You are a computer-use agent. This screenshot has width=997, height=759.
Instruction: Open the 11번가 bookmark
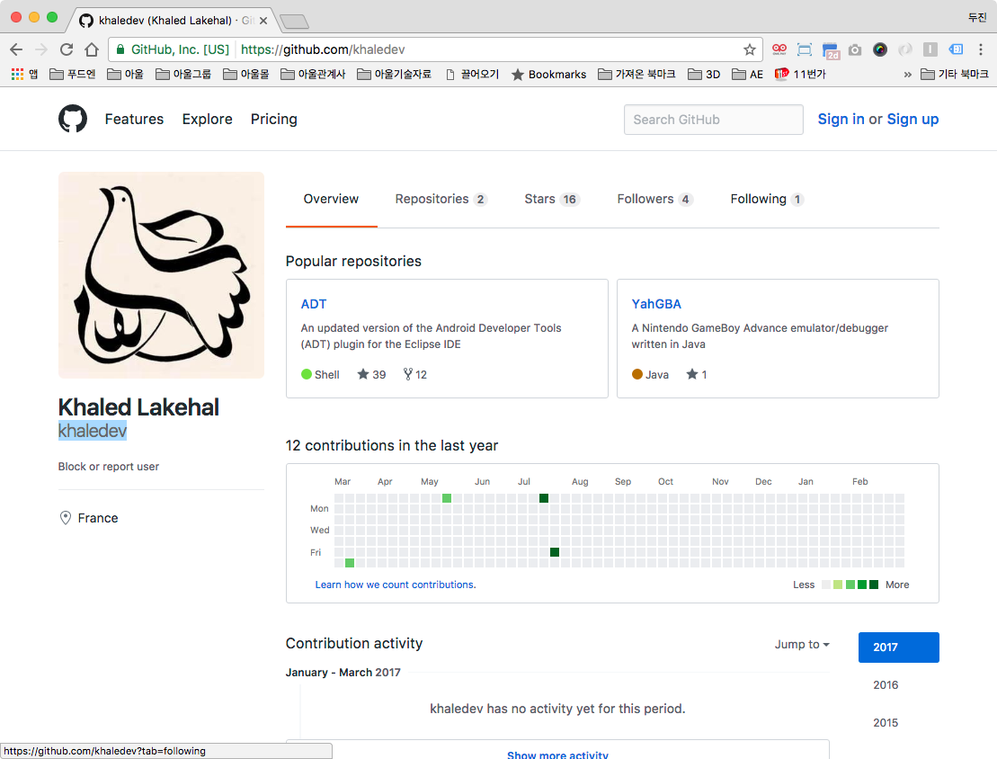[800, 75]
